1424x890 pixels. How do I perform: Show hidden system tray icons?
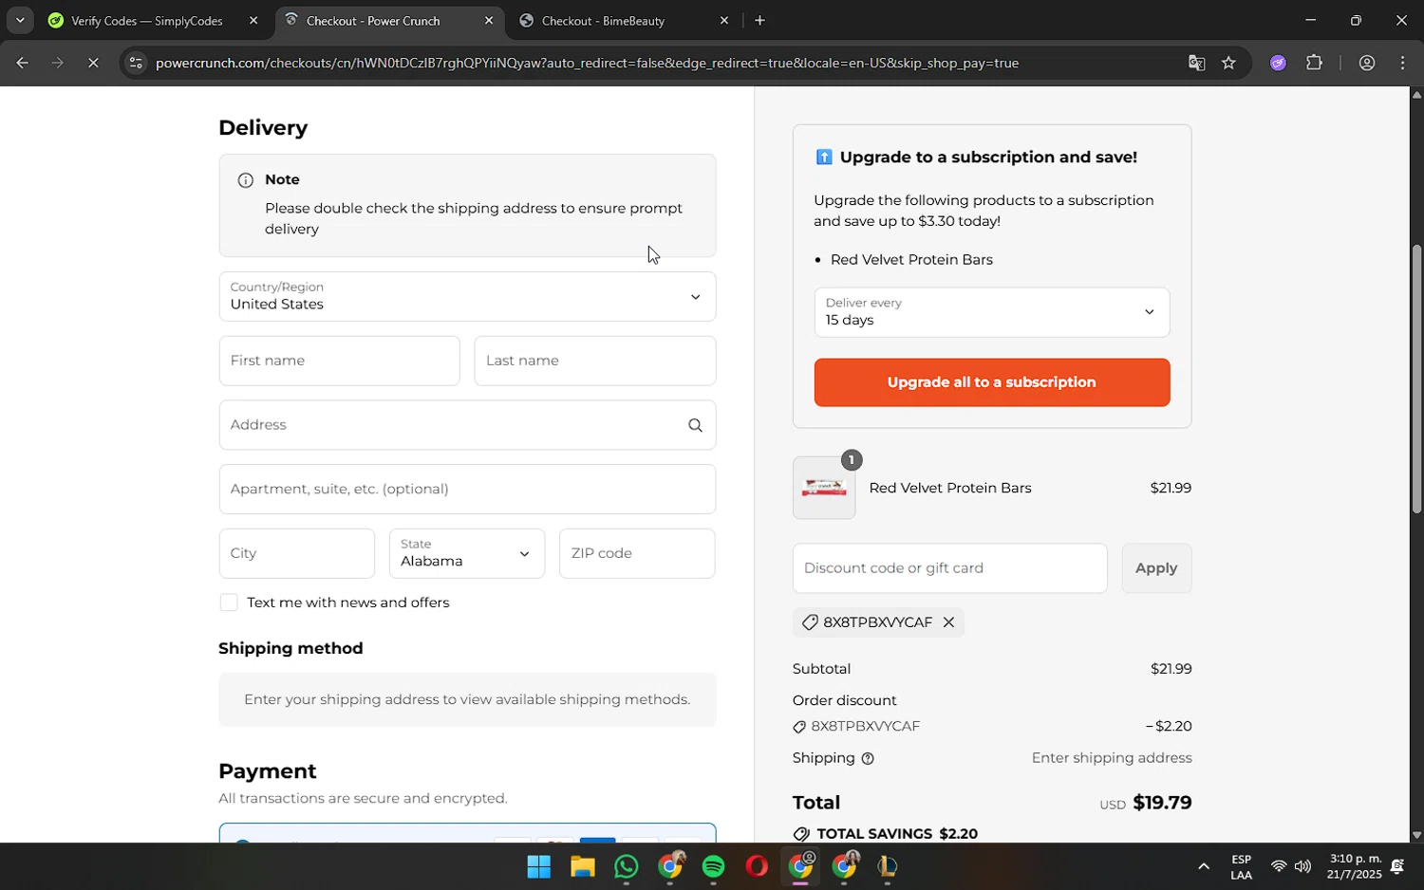tap(1203, 866)
